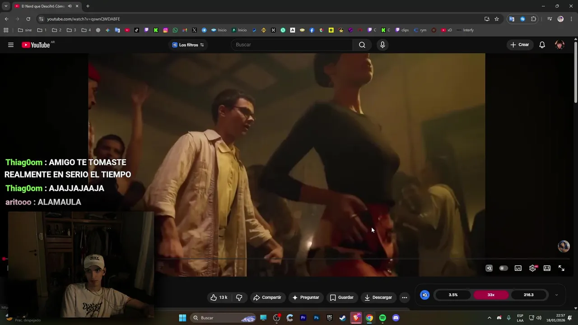Enter fullscreen mode
The width and height of the screenshot is (578, 325).
(561, 268)
